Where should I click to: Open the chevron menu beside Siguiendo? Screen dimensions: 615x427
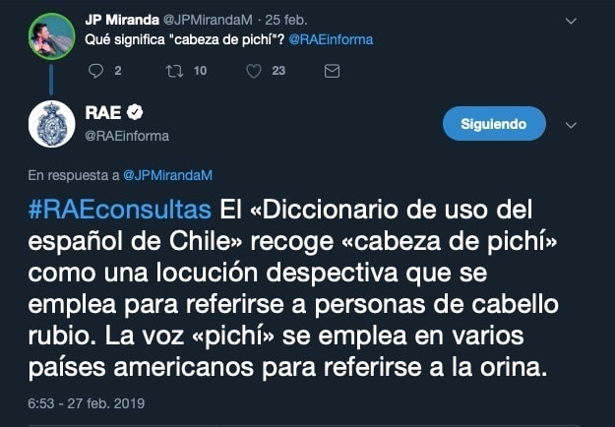tap(572, 125)
